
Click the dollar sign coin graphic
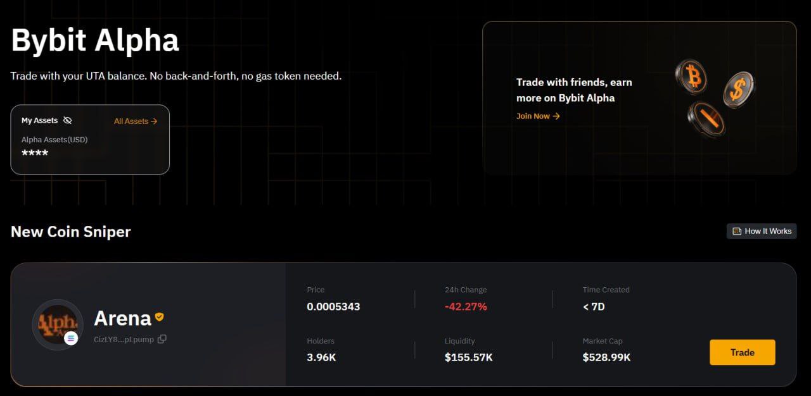(x=738, y=89)
